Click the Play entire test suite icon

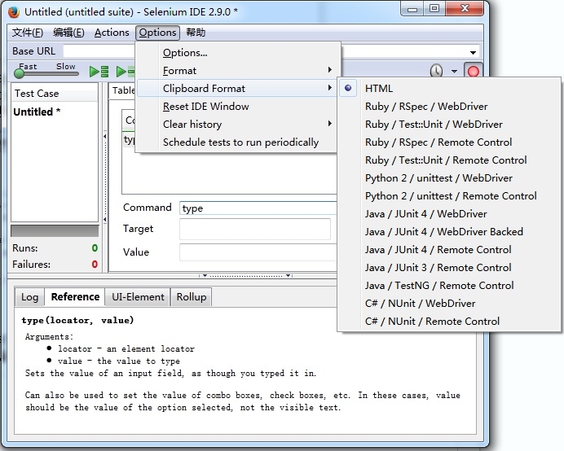pyautogui.click(x=99, y=72)
